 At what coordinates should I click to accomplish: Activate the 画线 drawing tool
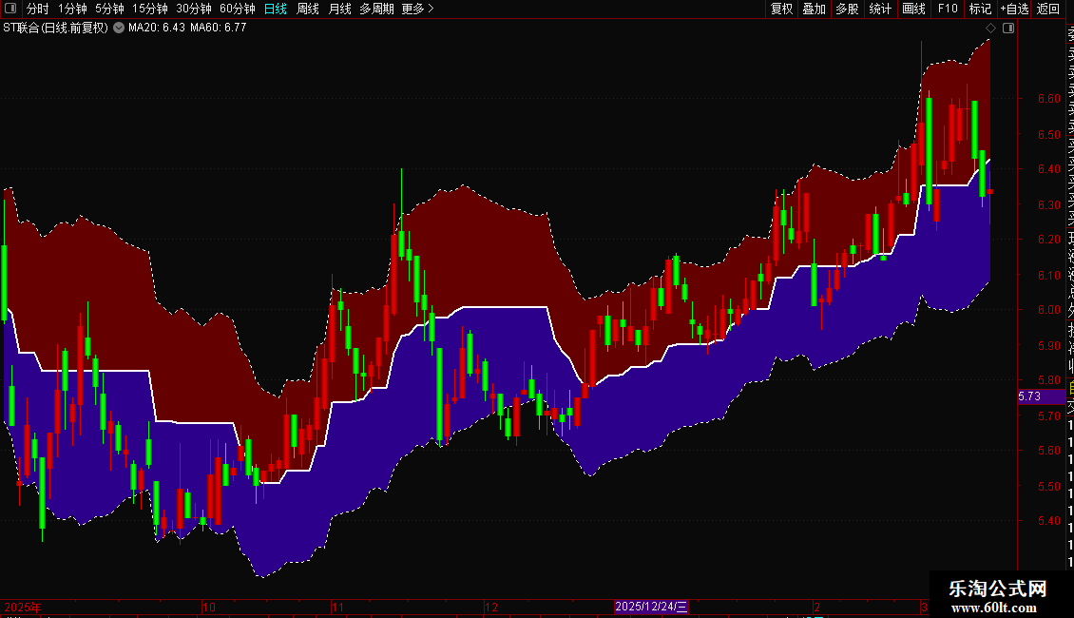coord(913,9)
